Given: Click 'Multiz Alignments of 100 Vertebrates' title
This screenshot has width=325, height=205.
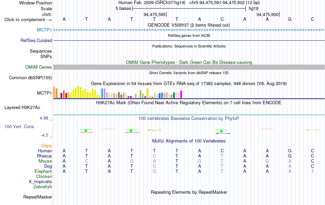Looking at the screenshot, I should tap(189, 141).
